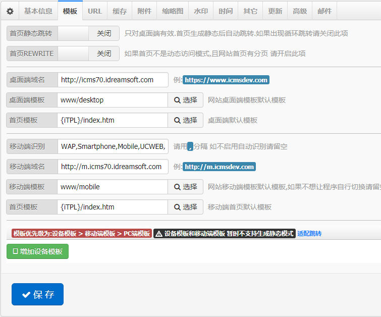Click 选择 next to desktop 首页模板
Image resolution: width=381 pixels, height=317 pixels.
tap(186, 120)
